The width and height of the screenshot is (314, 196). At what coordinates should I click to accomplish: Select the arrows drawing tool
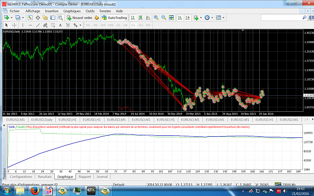75,25
